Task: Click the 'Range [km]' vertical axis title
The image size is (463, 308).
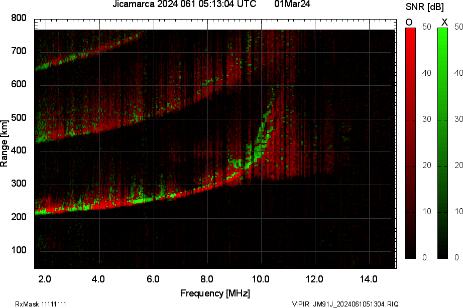Action: point(4,143)
